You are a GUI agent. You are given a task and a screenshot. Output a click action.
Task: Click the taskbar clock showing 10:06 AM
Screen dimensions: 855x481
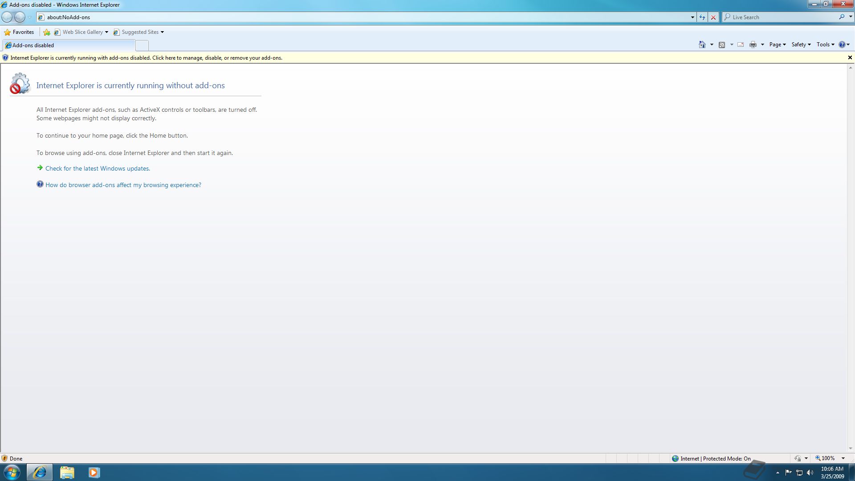tap(832, 473)
